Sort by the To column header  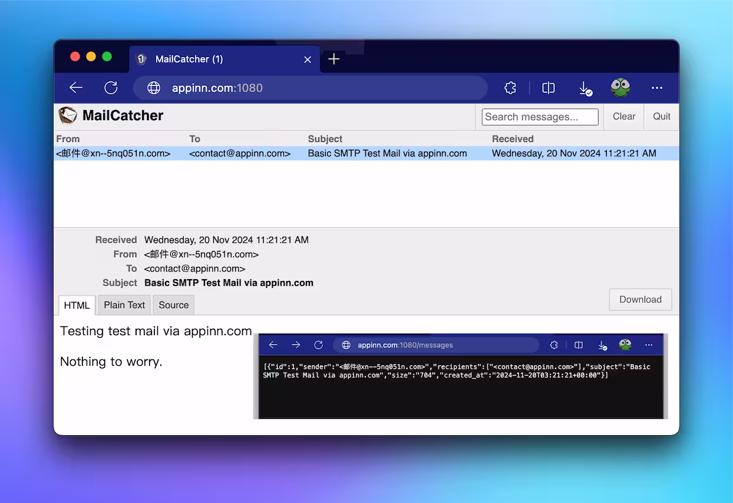(194, 139)
